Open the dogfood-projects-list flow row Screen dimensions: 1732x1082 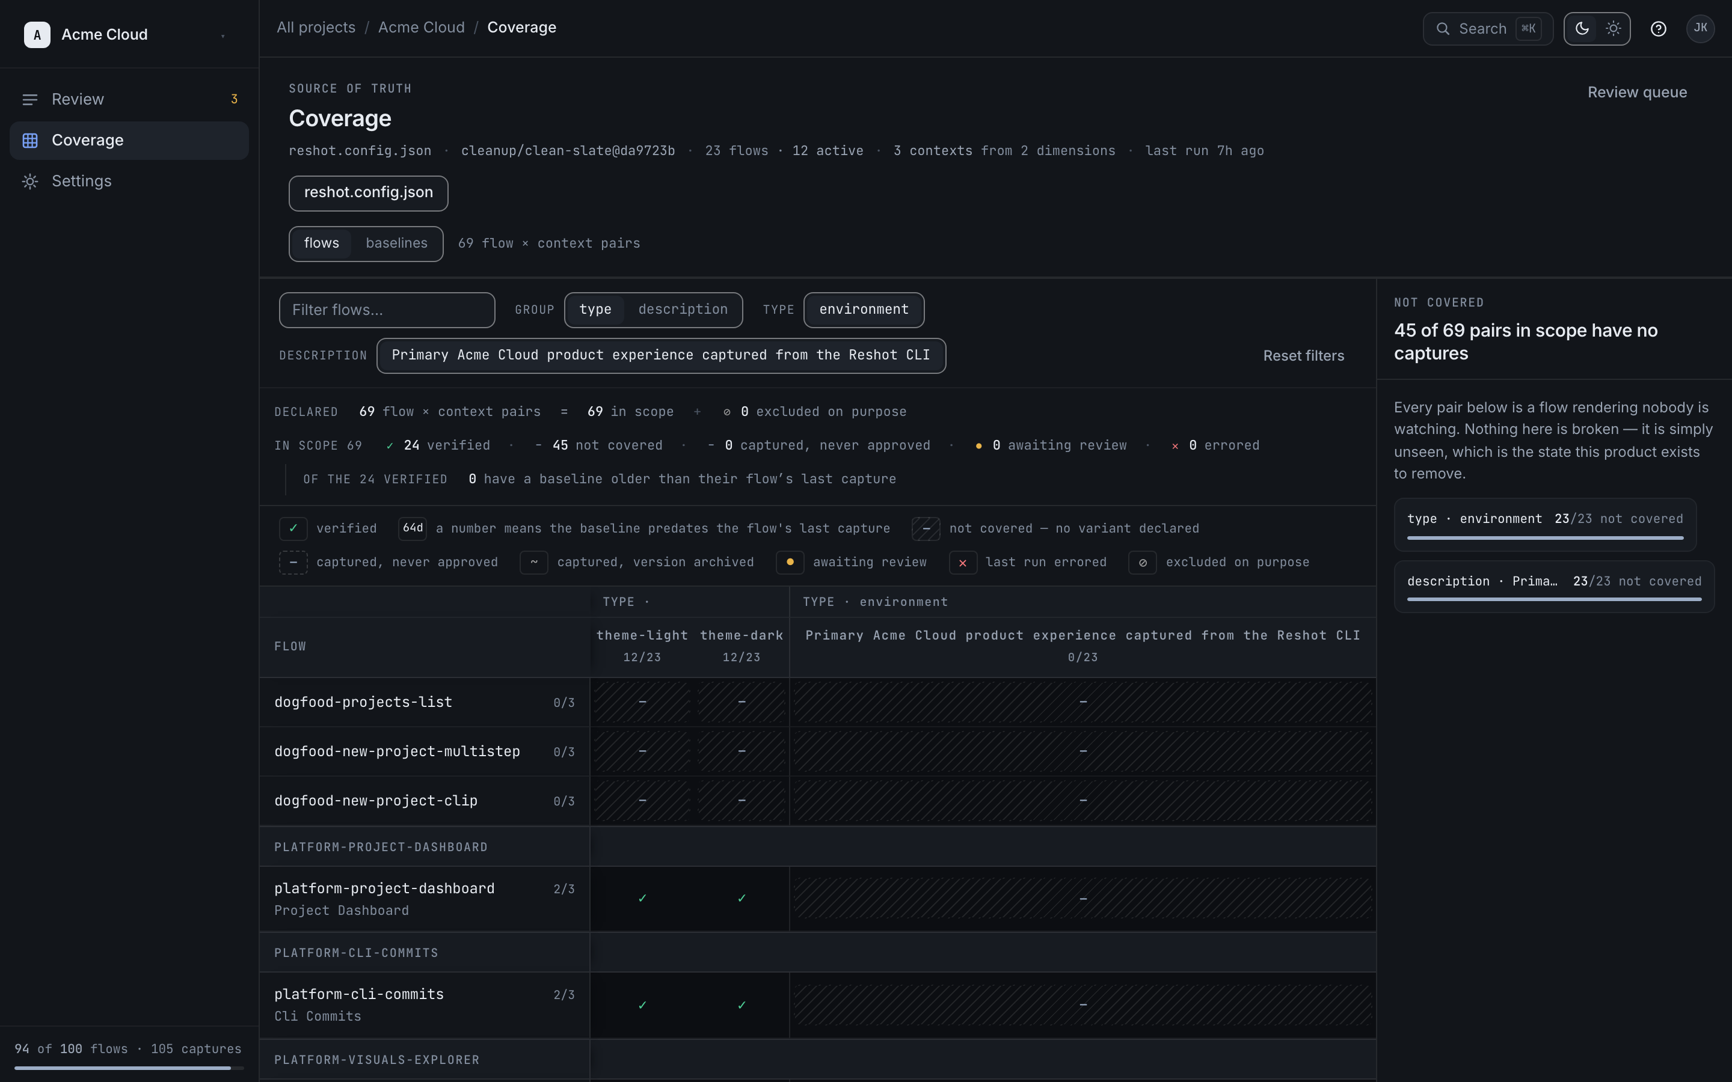pyautogui.click(x=425, y=703)
